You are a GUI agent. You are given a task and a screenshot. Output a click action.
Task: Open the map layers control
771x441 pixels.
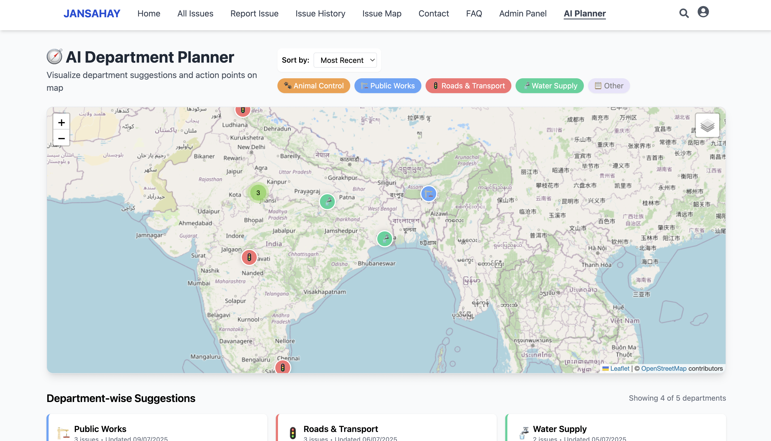tap(707, 126)
